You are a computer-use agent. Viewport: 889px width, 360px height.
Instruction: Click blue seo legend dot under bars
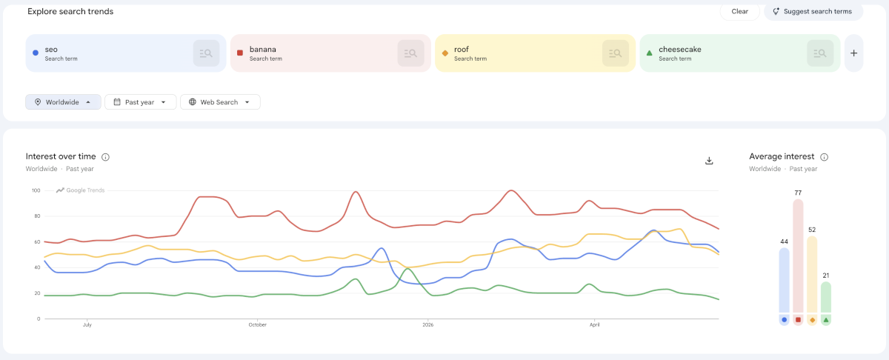pos(784,320)
